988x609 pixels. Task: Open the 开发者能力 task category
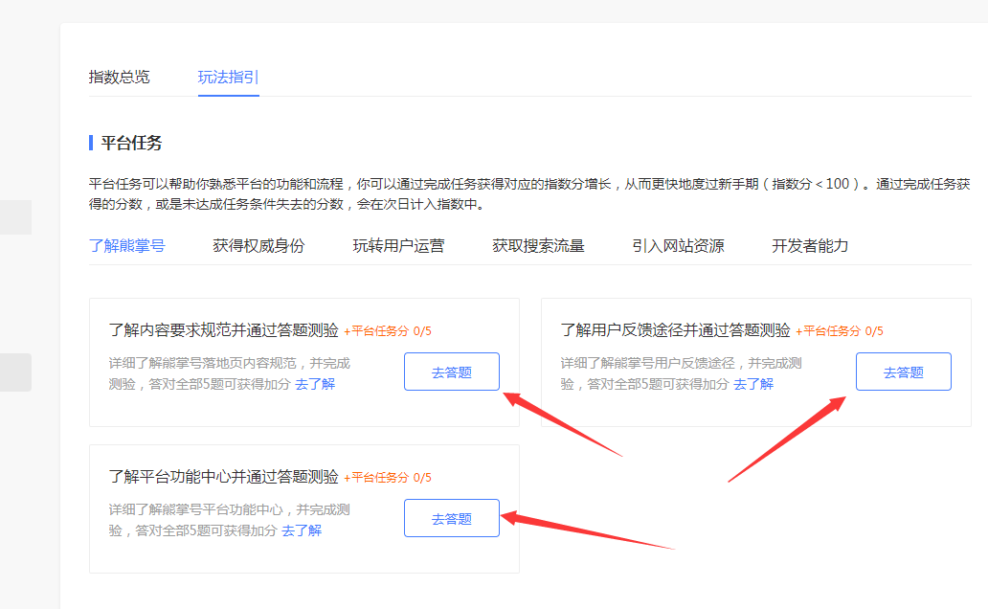click(810, 246)
